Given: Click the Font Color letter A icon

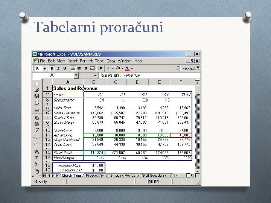Looking at the screenshot, I should (127, 68).
